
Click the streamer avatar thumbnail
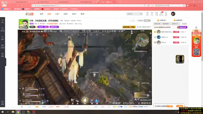click(24, 24)
